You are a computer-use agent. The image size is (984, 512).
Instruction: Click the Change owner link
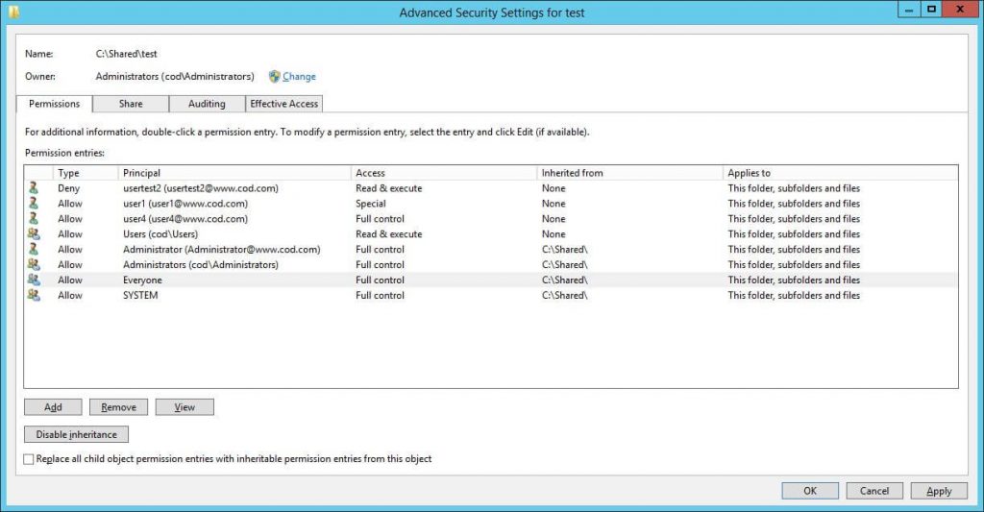299,77
